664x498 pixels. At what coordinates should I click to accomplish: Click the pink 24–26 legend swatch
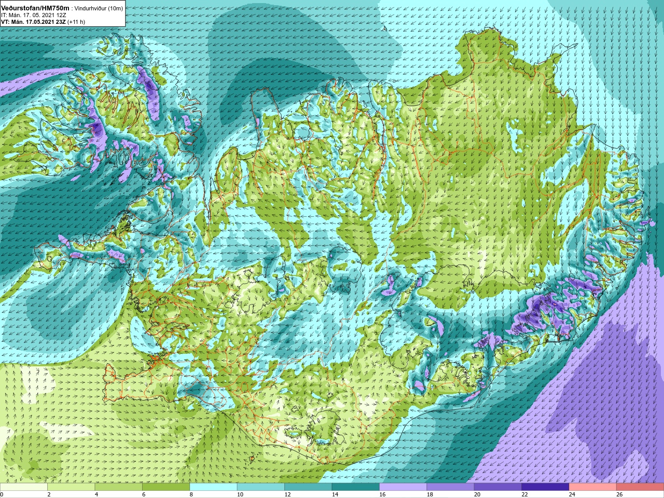pos(593,487)
